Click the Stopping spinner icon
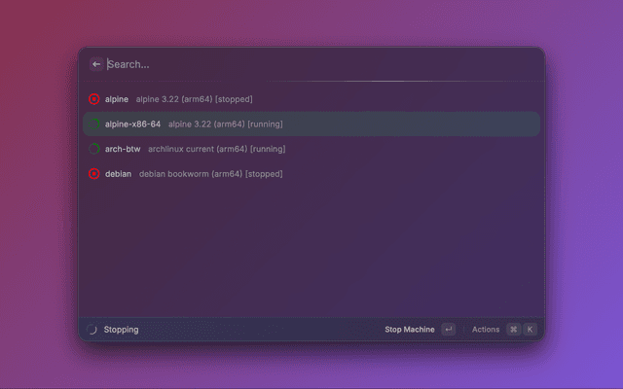 tap(92, 330)
